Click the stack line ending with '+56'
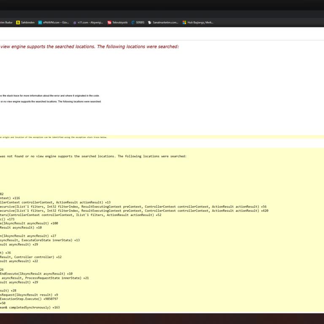Screen dimensions: 324x324 click(x=133, y=207)
